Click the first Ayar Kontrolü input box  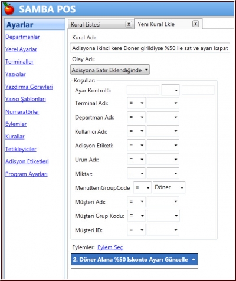coord(143,90)
